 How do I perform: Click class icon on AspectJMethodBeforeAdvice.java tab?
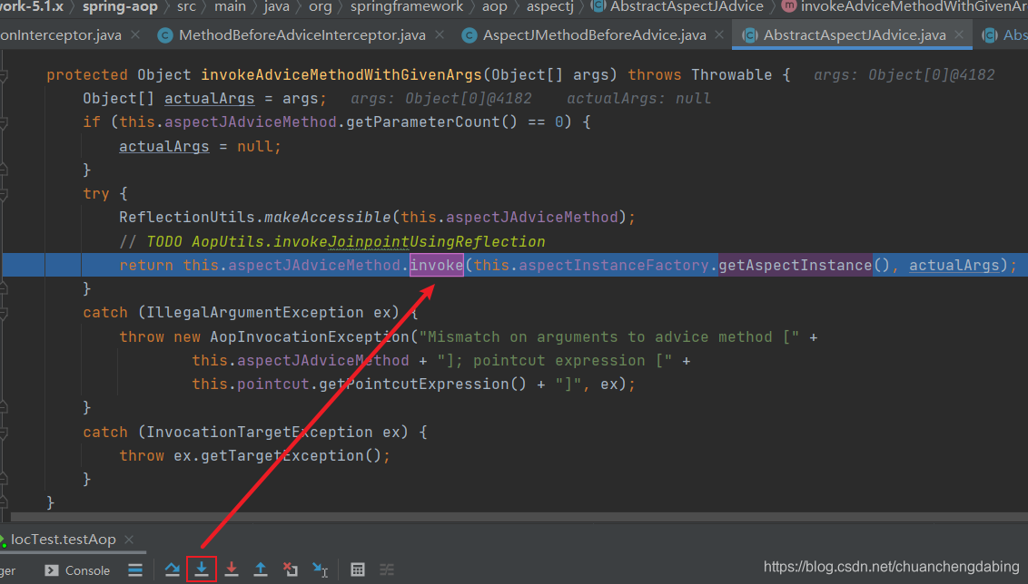pyautogui.click(x=470, y=35)
